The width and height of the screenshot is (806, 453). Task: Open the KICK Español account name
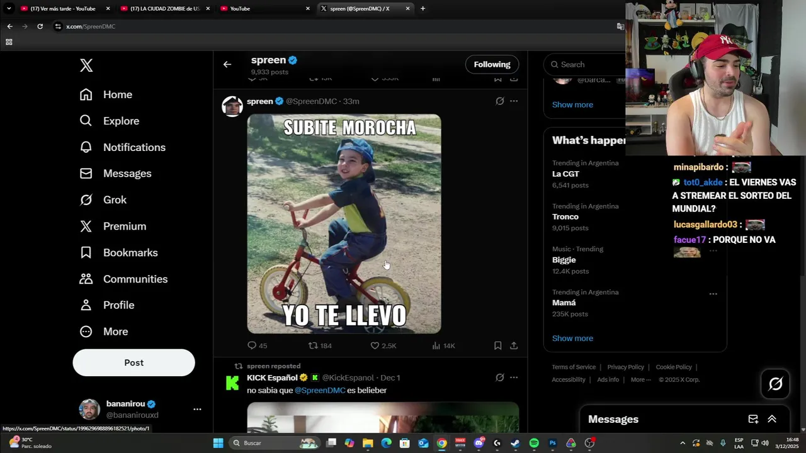pyautogui.click(x=272, y=377)
